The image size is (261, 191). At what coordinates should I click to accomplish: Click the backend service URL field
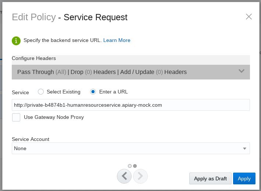(x=130, y=105)
